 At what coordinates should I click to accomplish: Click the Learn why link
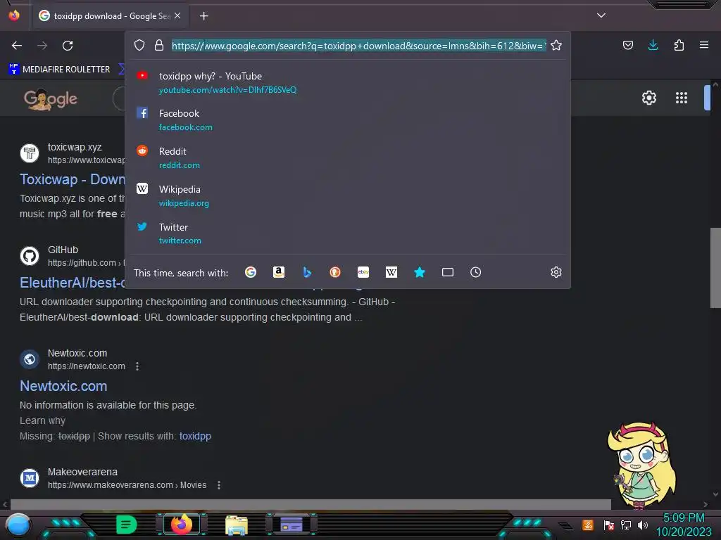point(42,420)
